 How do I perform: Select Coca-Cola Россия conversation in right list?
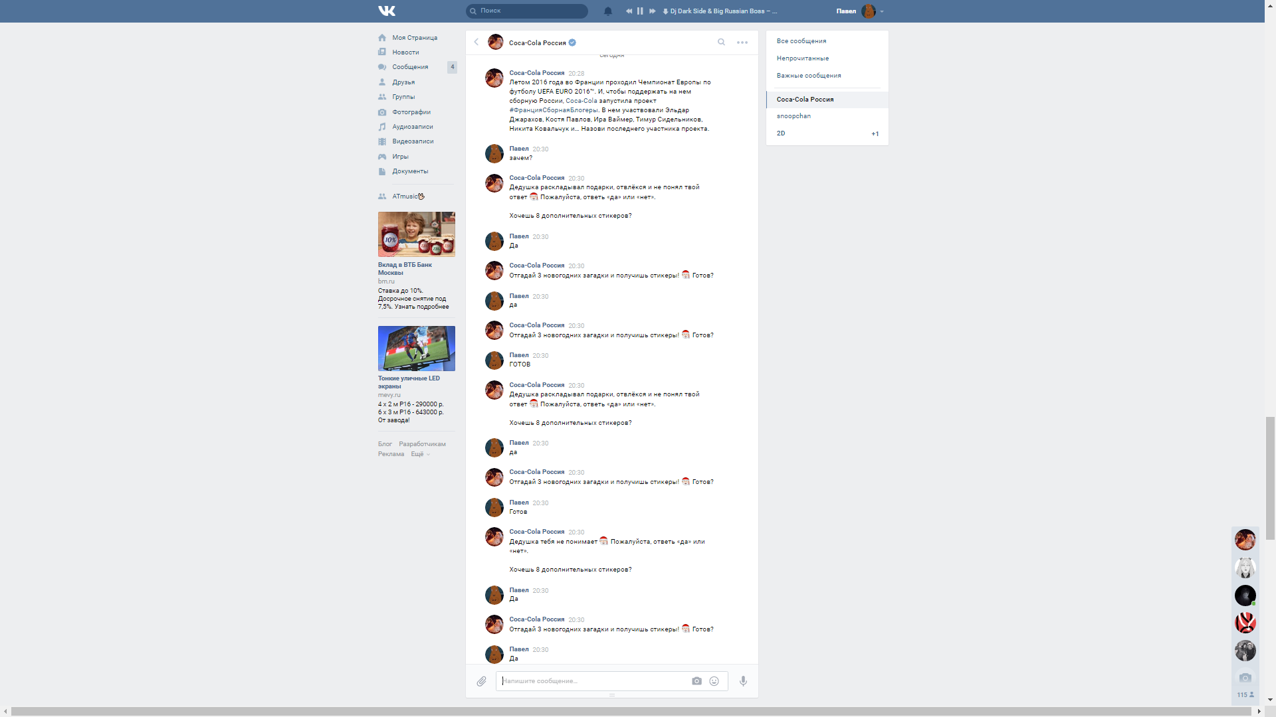click(x=827, y=100)
